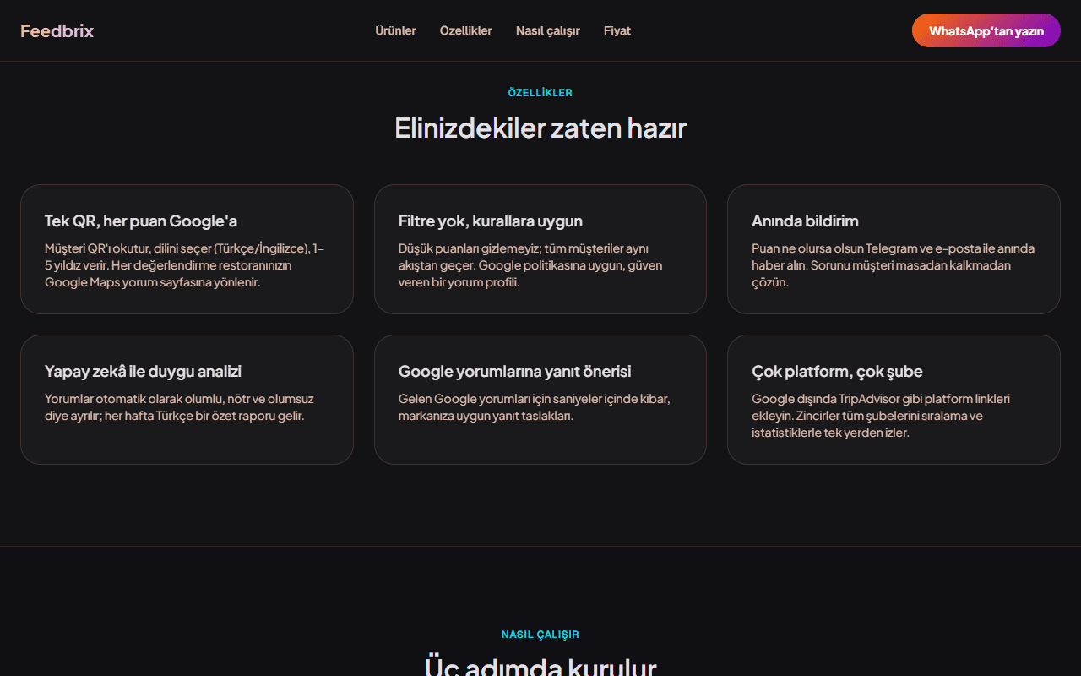The image size is (1081, 676).
Task: Click the heading Elinizdekiler zaten hazır
Action: [540, 128]
